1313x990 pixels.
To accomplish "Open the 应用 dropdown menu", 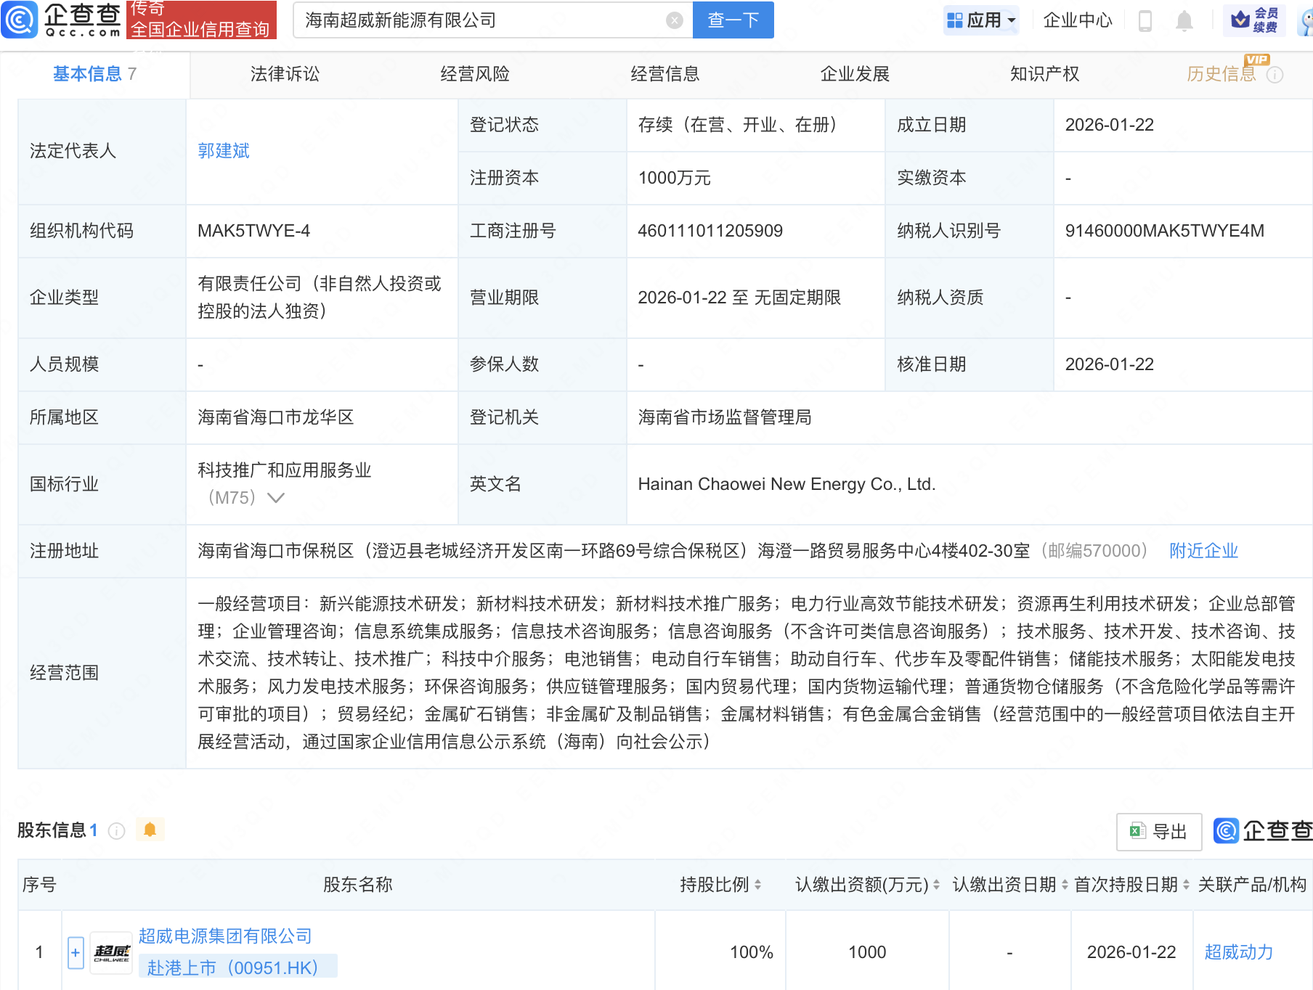I will pyautogui.click(x=981, y=20).
